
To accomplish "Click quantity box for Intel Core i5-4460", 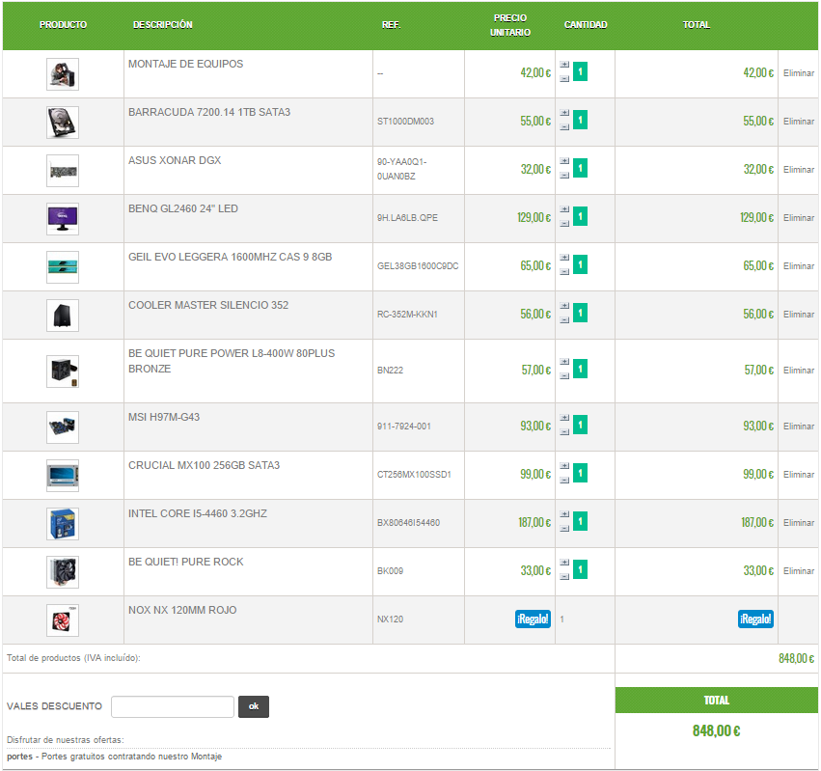I will [580, 521].
